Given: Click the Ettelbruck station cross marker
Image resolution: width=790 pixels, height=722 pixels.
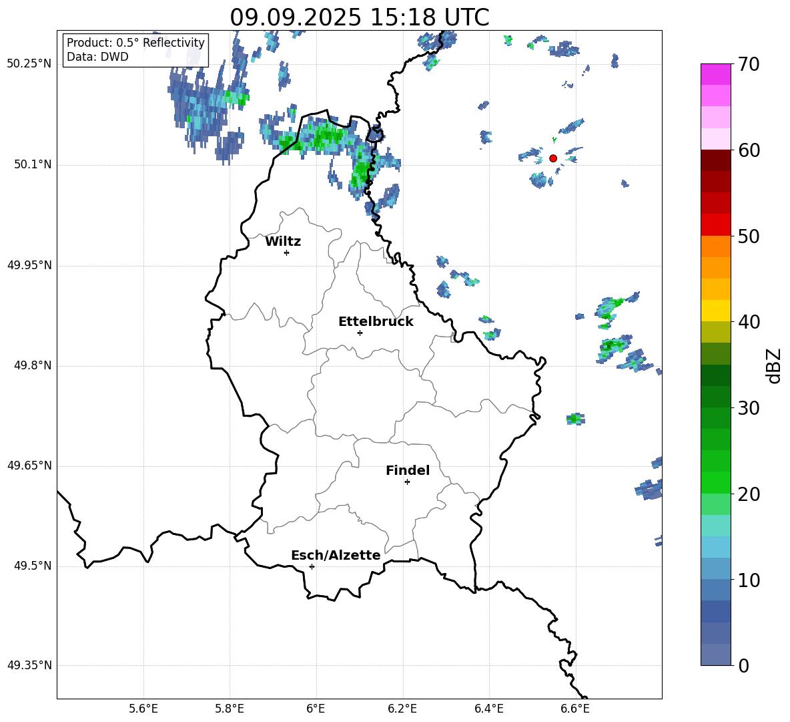Looking at the screenshot, I should click(x=360, y=333).
